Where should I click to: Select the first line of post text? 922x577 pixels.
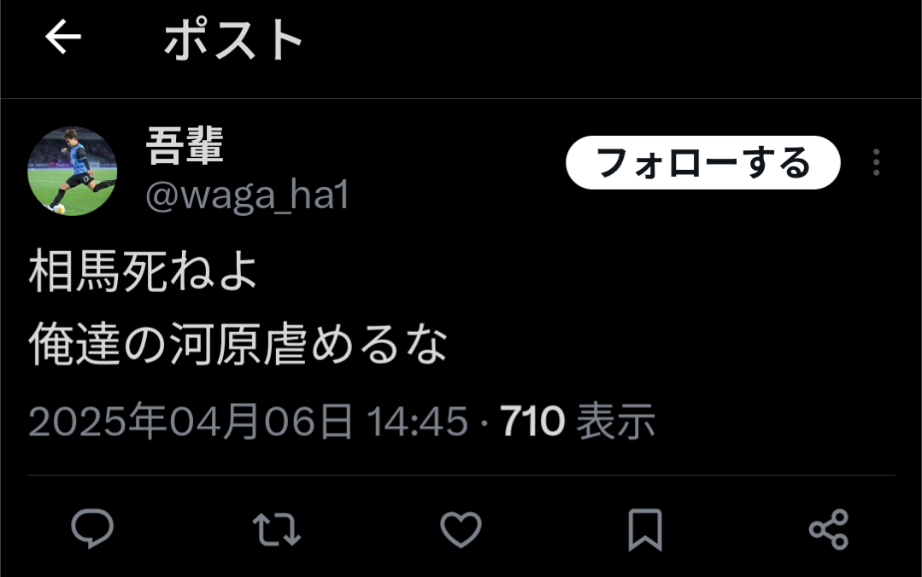click(x=143, y=271)
